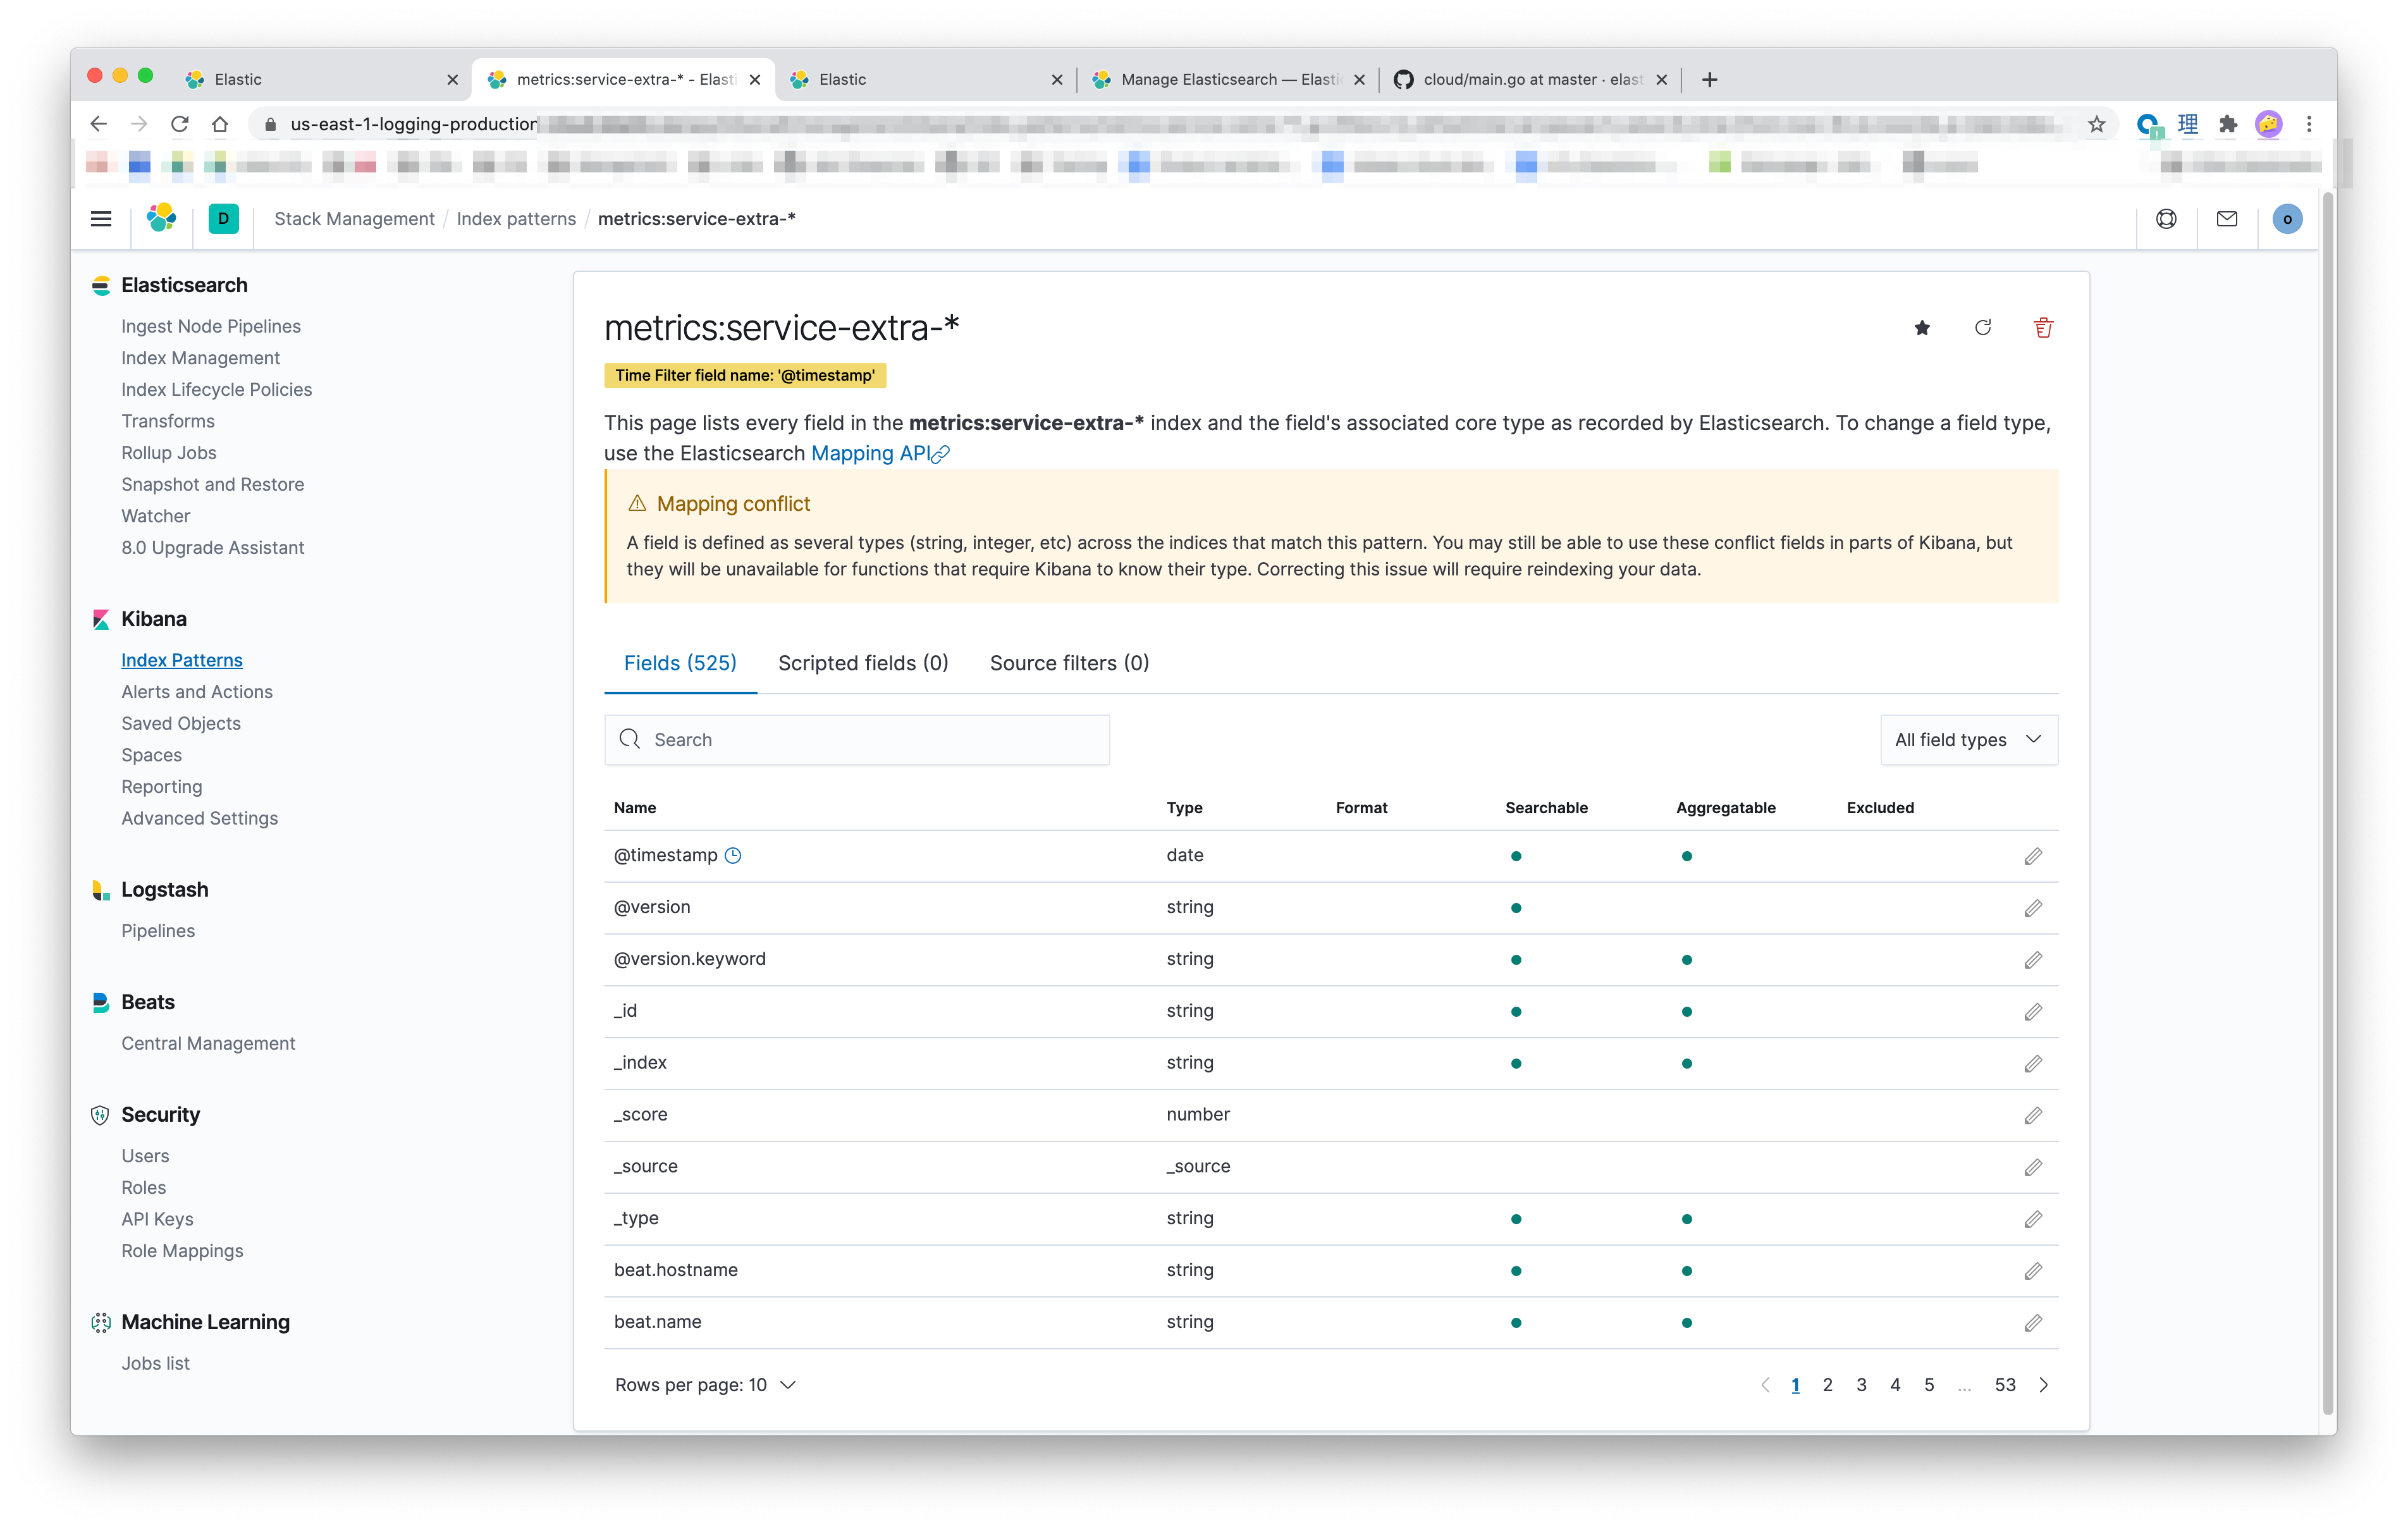The image size is (2408, 1529).
Task: Delete the index pattern via trash icon
Action: (2043, 327)
